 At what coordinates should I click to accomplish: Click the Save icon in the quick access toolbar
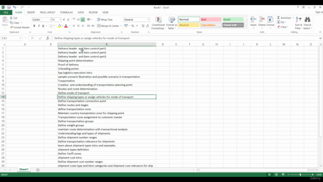pyautogui.click(x=9, y=7)
